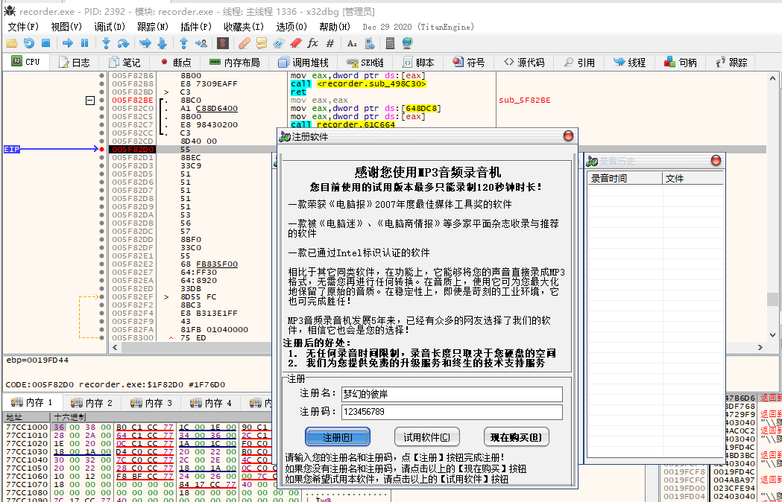Find intermodular calls icon
782x502 pixels.
pos(370,43)
